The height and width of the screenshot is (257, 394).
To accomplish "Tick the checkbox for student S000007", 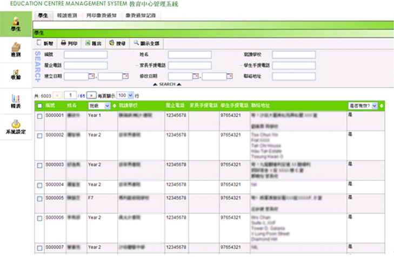I will tap(39, 248).
